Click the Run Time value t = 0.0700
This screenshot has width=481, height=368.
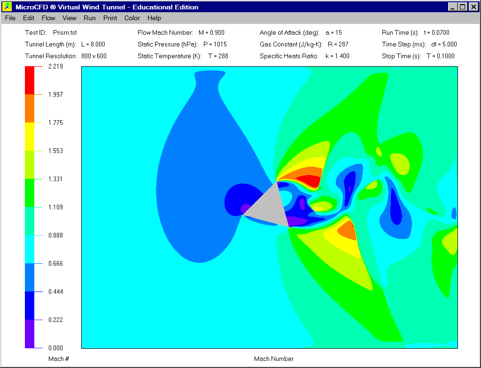436,32
